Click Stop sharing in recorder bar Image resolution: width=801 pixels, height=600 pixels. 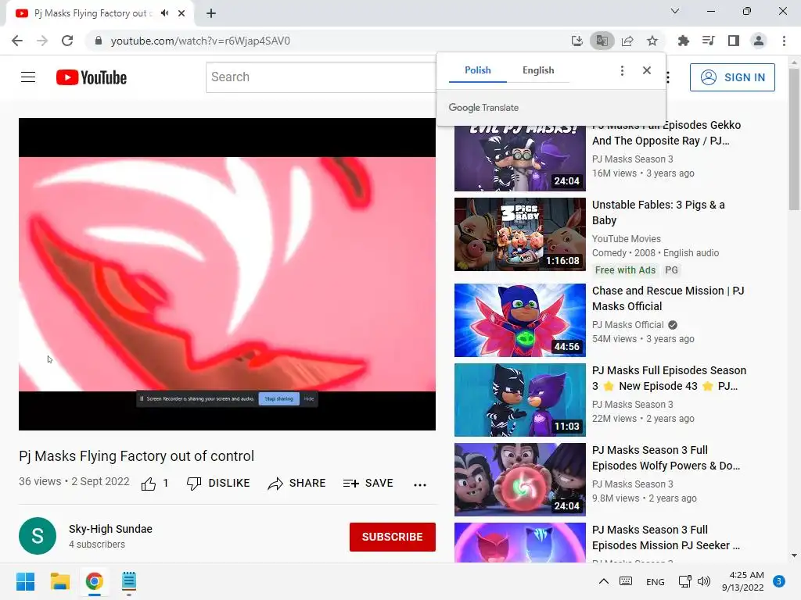[279, 398]
